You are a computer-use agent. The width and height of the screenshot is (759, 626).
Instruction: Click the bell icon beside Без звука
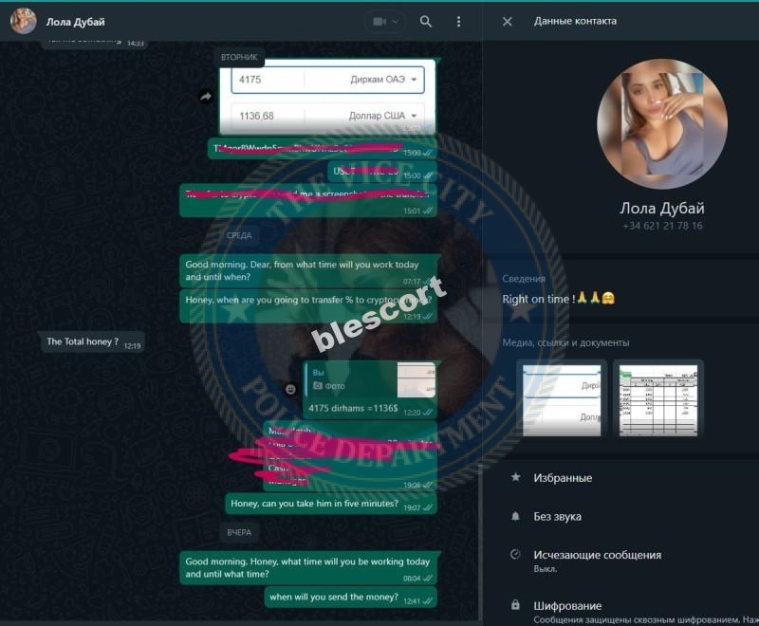tap(515, 516)
